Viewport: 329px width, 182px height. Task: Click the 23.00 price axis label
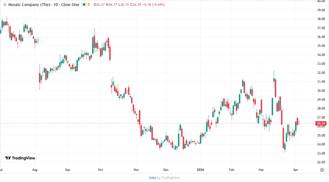click(321, 153)
